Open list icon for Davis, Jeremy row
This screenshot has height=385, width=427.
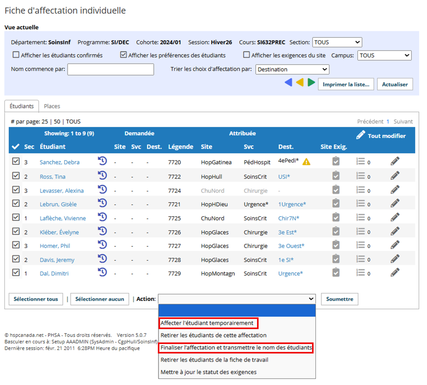pyautogui.click(x=360, y=259)
